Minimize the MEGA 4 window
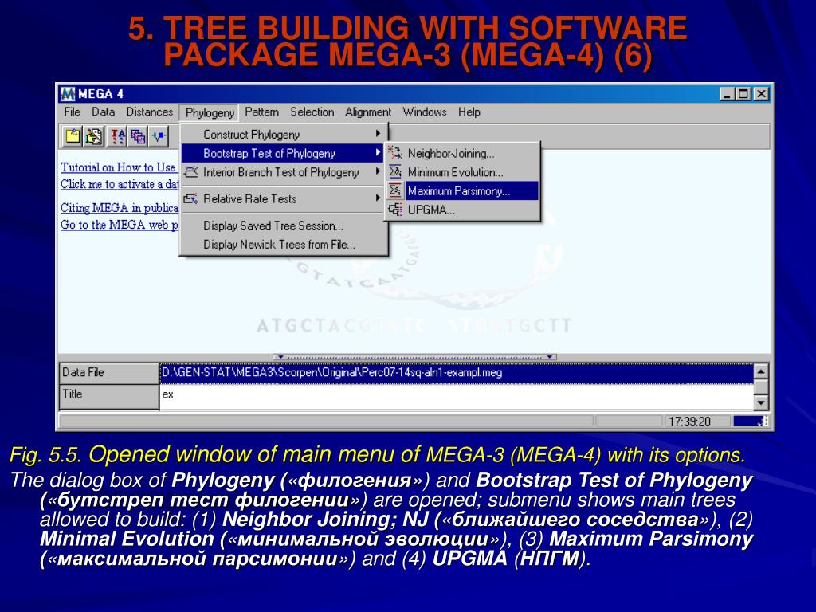The image size is (816, 612). point(727,94)
